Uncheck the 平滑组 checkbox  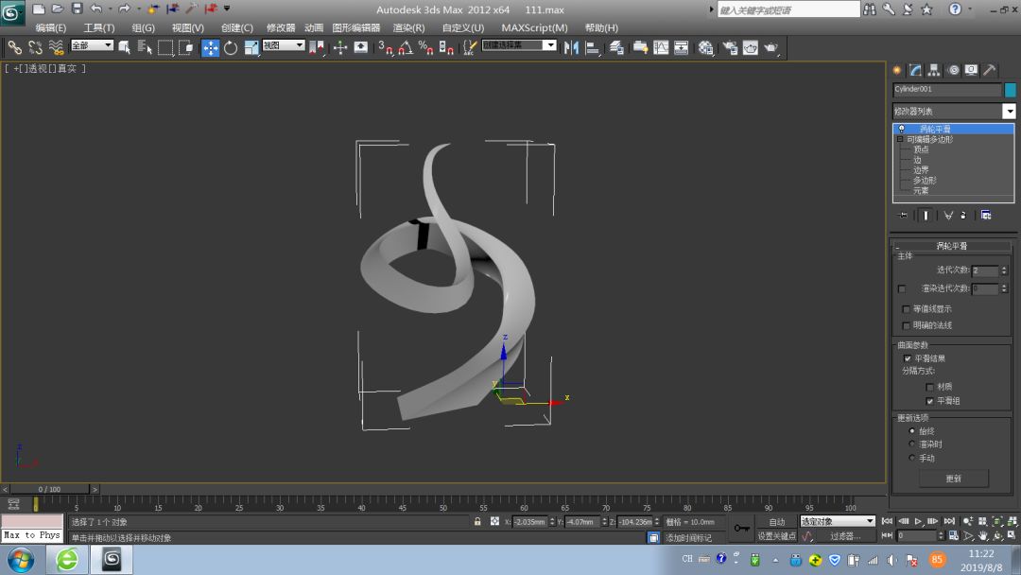click(x=930, y=401)
